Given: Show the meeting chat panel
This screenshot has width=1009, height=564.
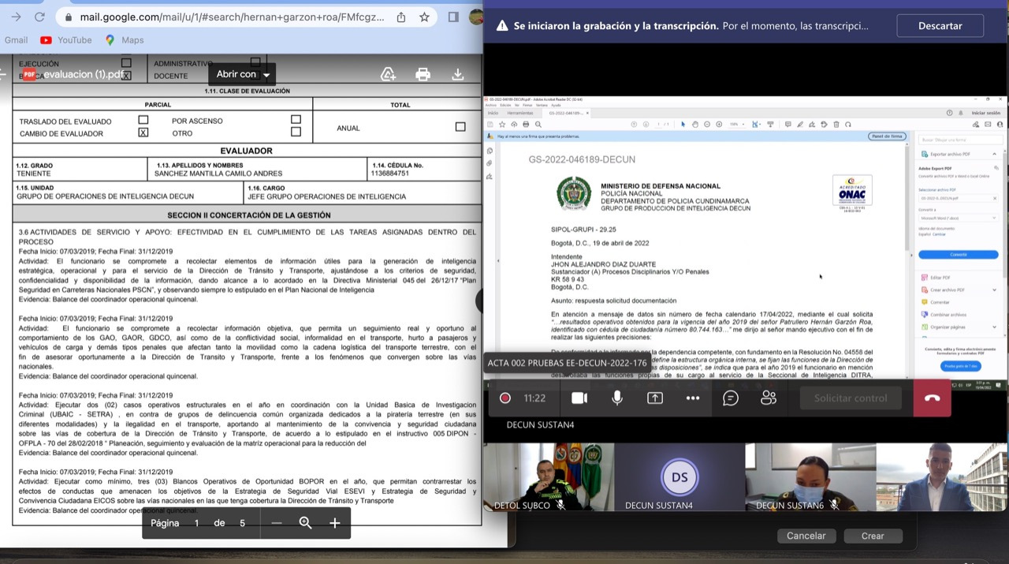Looking at the screenshot, I should (x=731, y=398).
